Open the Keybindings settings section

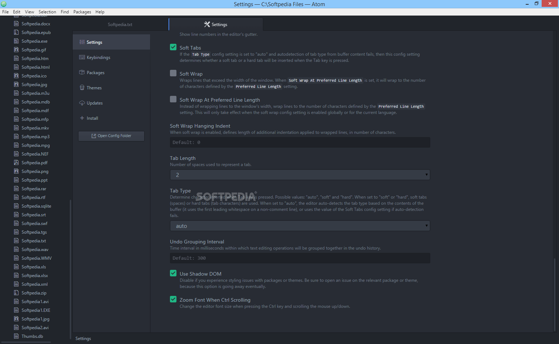pyautogui.click(x=111, y=57)
